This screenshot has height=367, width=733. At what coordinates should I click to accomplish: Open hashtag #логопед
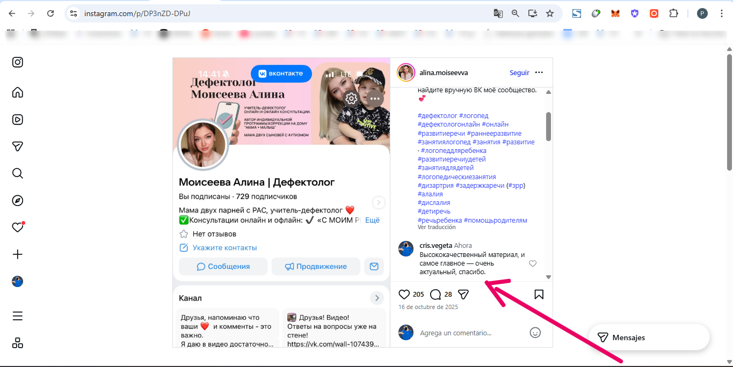tap(474, 116)
